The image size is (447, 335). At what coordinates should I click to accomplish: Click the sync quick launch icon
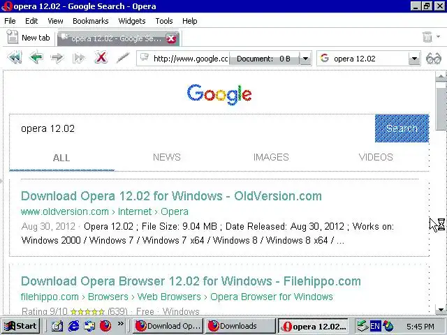pos(89,326)
